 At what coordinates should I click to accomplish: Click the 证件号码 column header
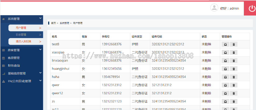tap(157, 37)
